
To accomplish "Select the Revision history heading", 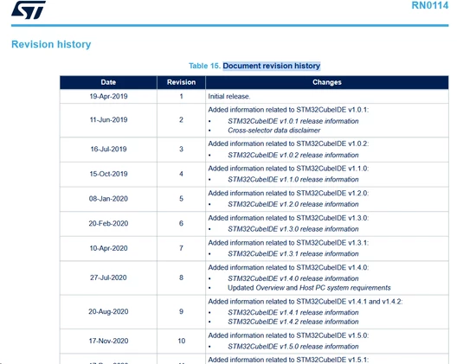I will (51, 44).
